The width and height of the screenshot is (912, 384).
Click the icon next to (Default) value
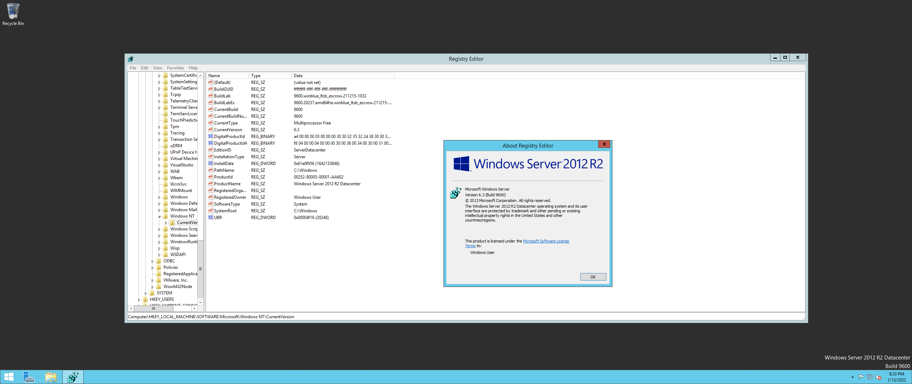pos(211,82)
